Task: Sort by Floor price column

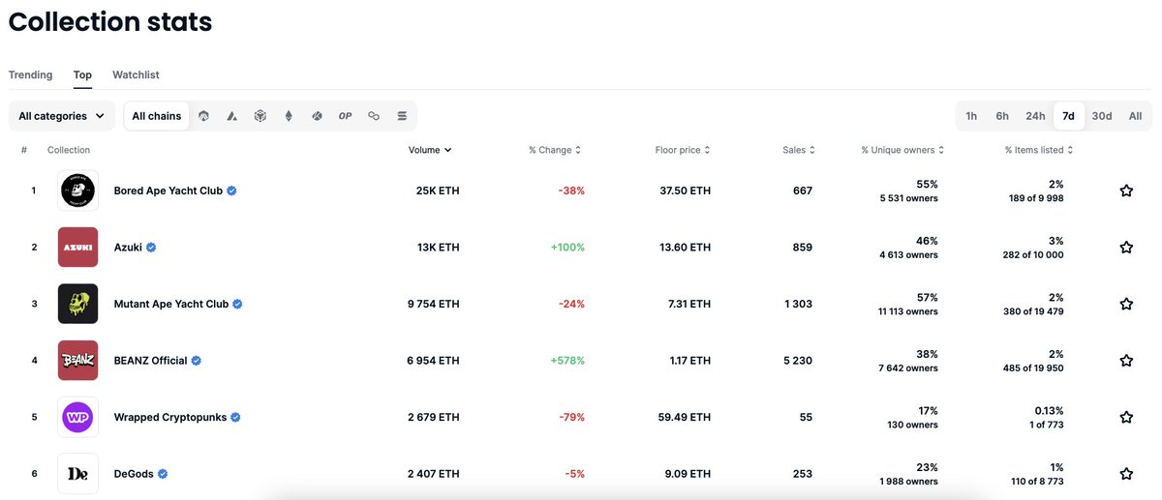Action: [683, 150]
